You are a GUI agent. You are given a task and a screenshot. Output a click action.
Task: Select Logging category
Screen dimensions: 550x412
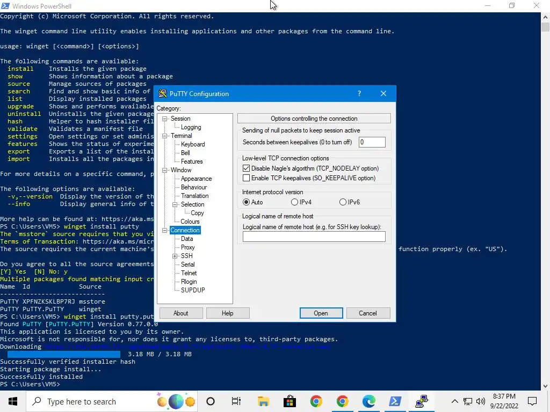191,127
